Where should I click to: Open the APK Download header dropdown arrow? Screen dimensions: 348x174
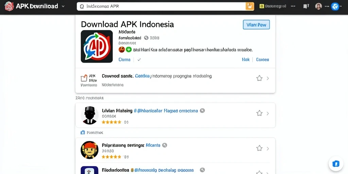[63, 6]
